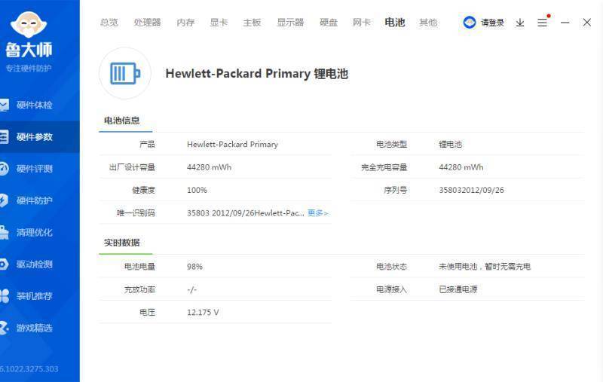Click the 唯一识别码 value text
This screenshot has width=603, height=382.
[246, 213]
